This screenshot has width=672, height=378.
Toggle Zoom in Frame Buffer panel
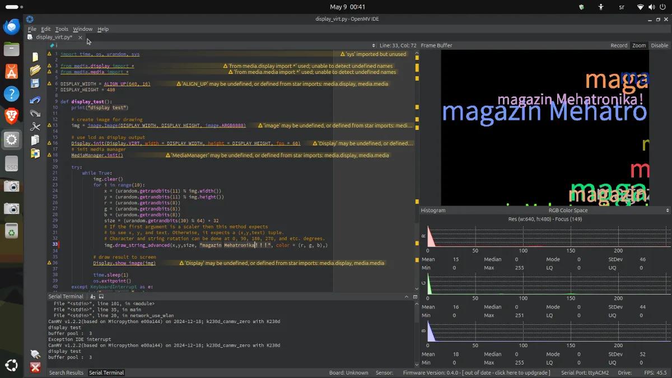[x=639, y=45]
